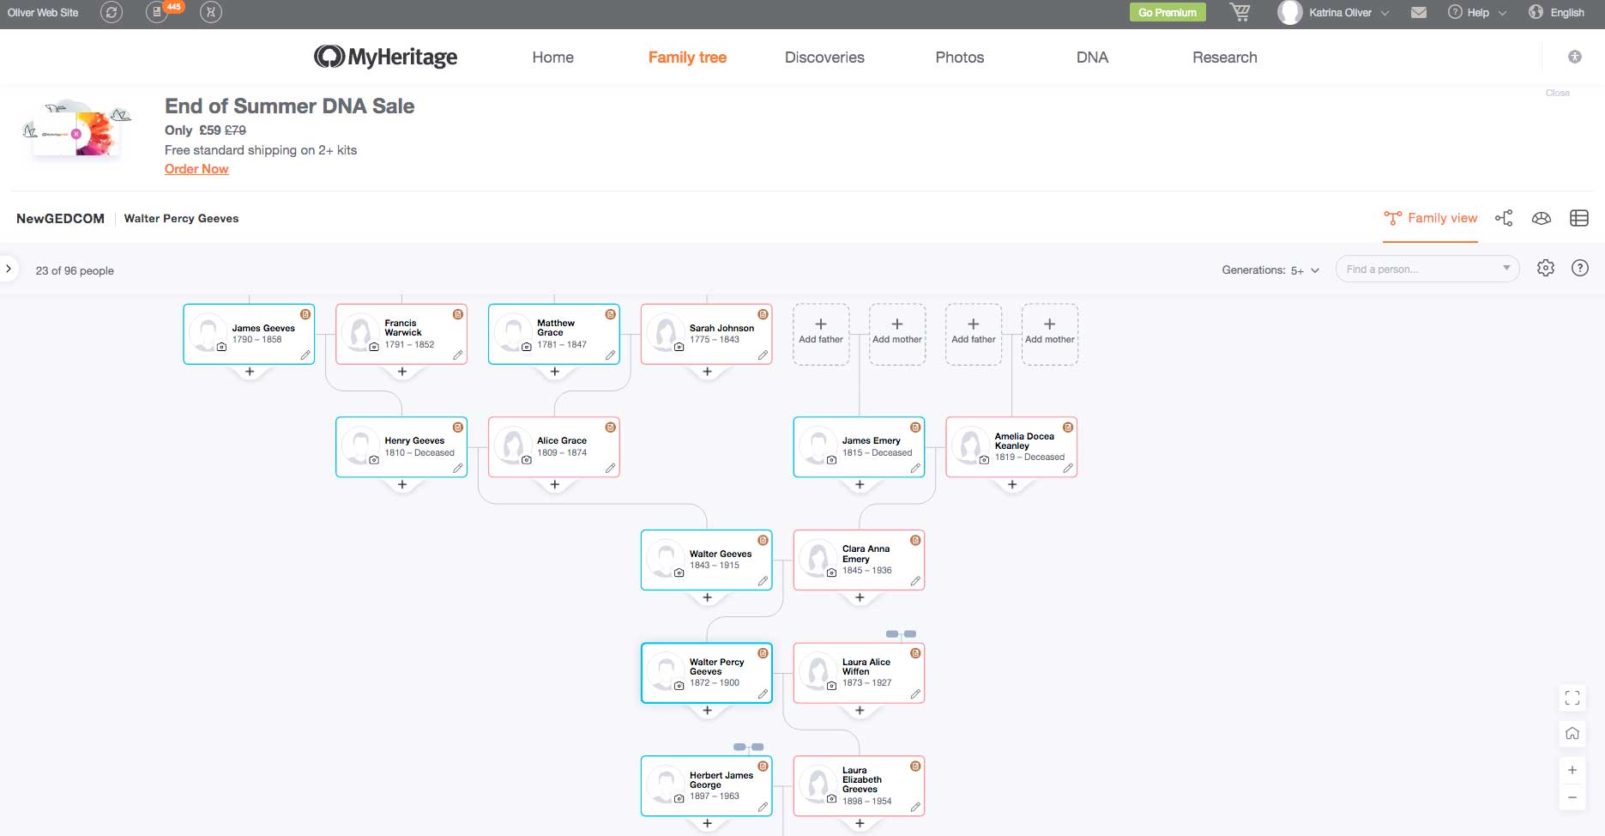Follow the Order Now link

[196, 169]
